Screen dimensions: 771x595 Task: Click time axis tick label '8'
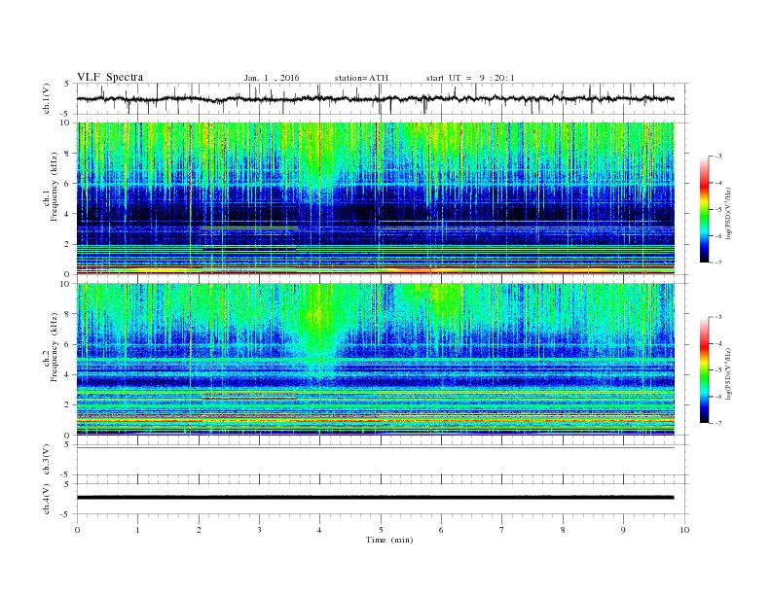point(563,530)
